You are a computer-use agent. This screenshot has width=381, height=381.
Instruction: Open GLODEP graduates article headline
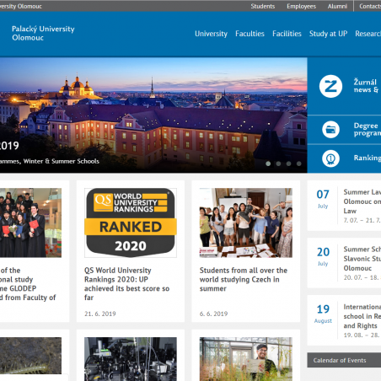pyautogui.click(x=28, y=284)
